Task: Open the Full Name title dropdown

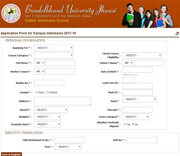Action: [39, 63]
